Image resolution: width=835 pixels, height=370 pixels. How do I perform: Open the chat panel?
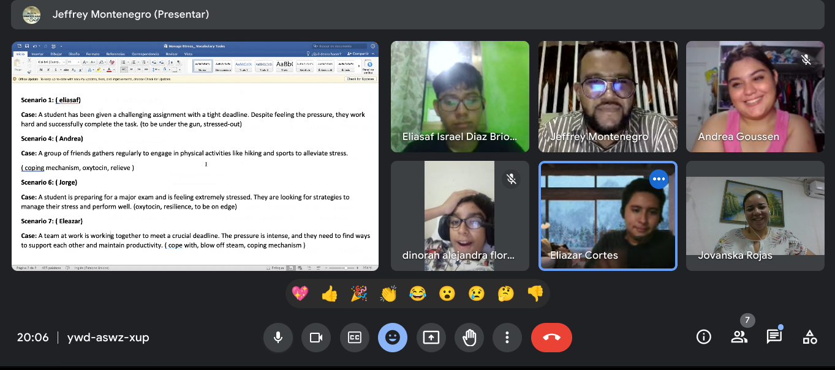click(774, 337)
